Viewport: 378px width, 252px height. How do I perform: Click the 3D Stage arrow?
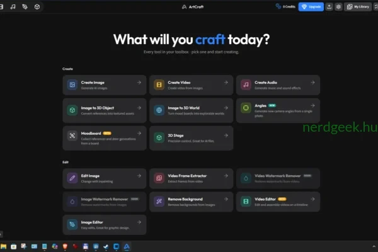(226, 135)
